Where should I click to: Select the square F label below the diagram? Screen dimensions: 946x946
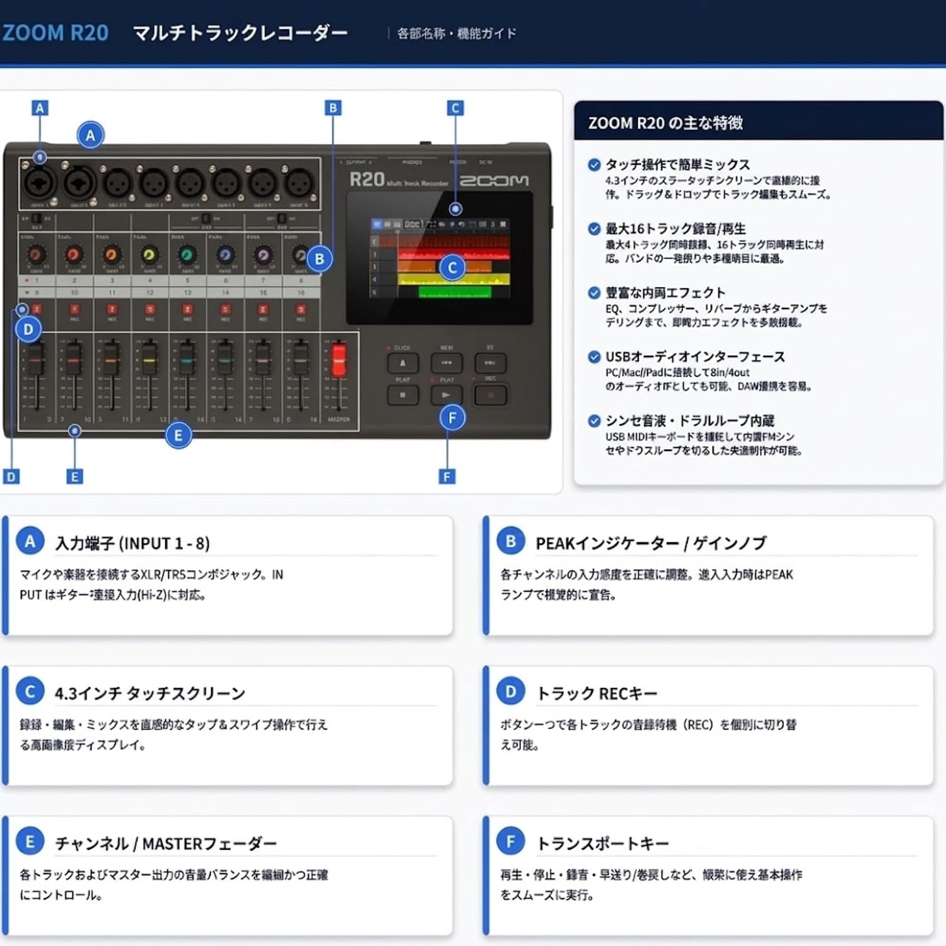coord(447,477)
